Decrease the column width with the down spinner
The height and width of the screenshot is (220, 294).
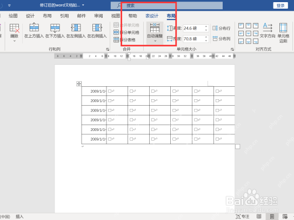coord(206,40)
